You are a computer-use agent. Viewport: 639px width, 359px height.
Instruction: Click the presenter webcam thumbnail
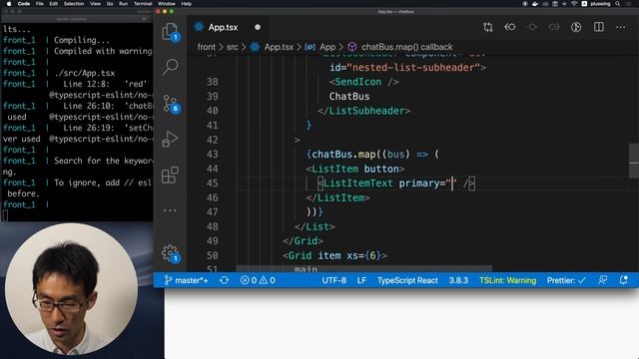[x=71, y=289]
